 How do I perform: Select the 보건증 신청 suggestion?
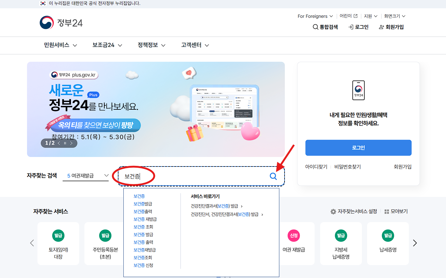[143, 265]
